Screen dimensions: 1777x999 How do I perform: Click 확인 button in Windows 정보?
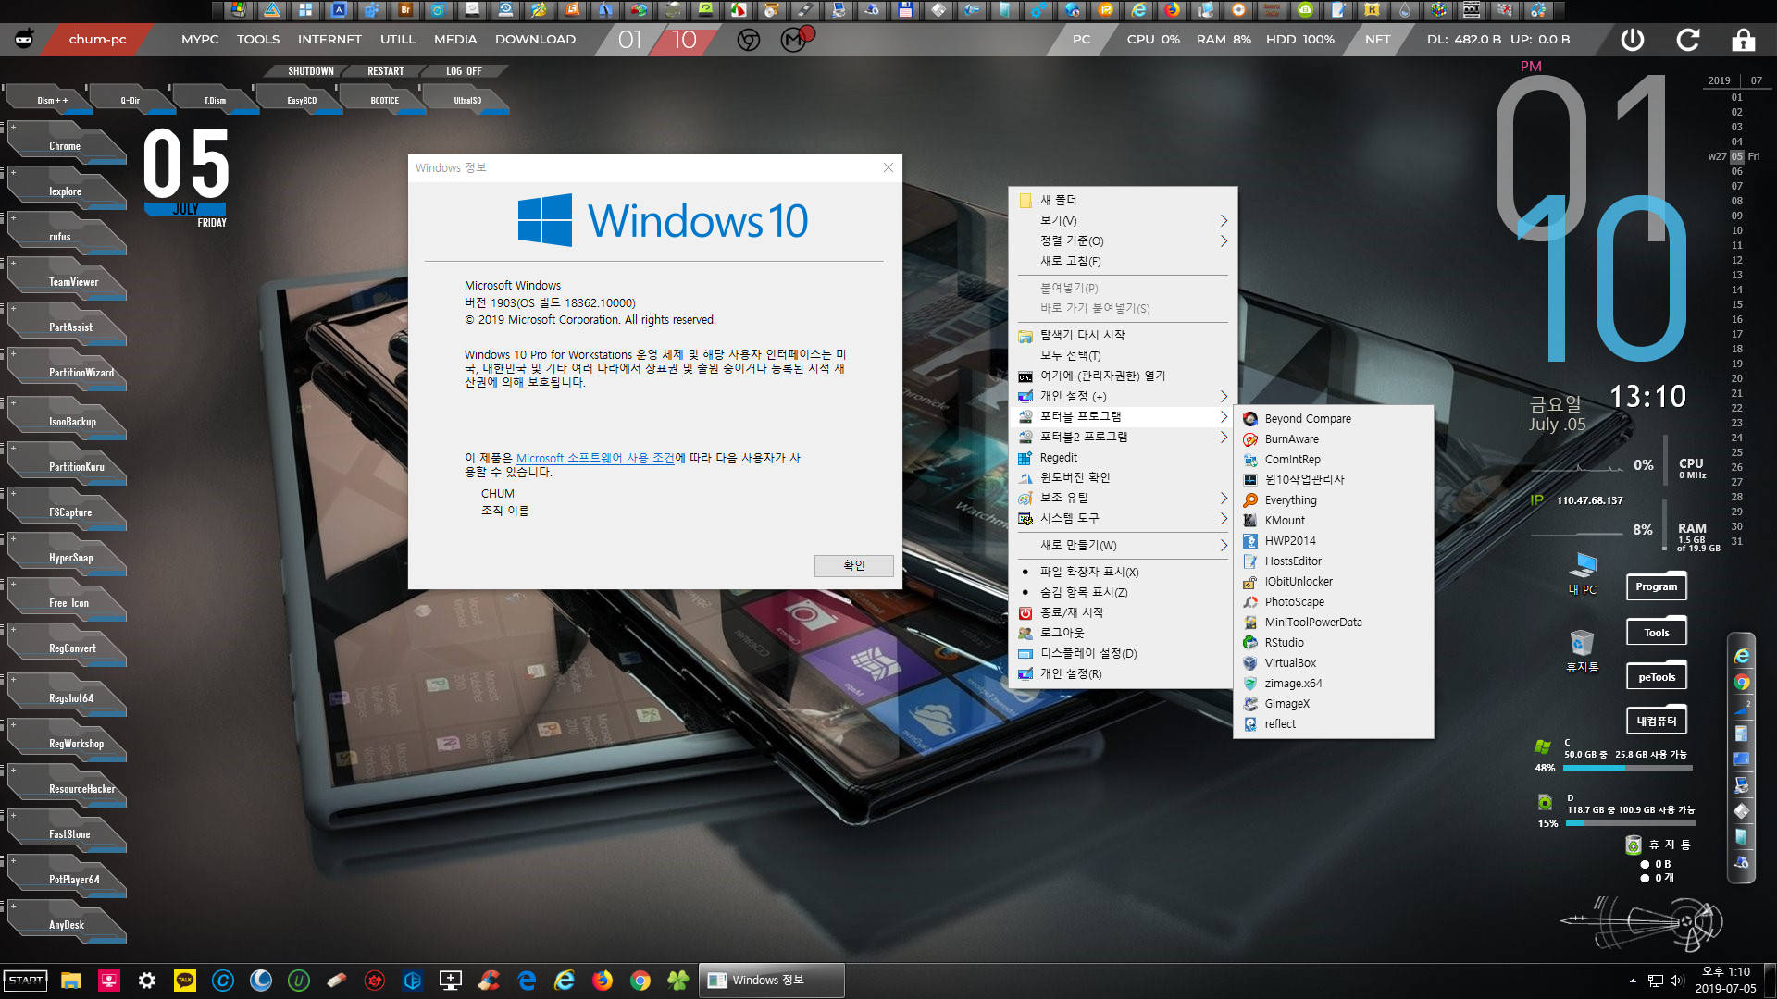[853, 565]
